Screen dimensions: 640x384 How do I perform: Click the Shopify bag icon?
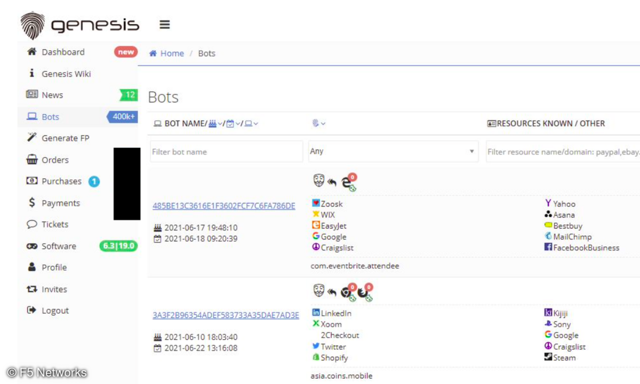click(x=316, y=357)
